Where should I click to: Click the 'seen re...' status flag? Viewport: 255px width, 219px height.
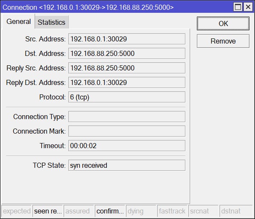point(48,211)
